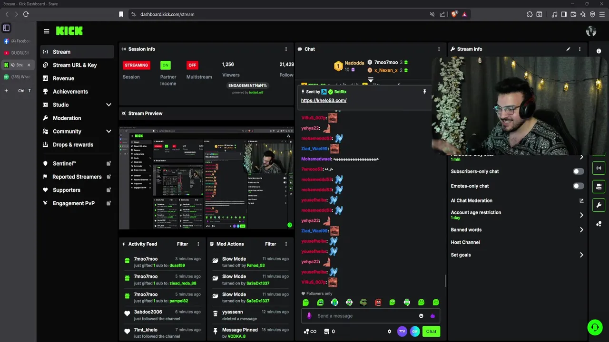
Task: Edit stream info with the pencil icon
Action: pyautogui.click(x=568, y=49)
